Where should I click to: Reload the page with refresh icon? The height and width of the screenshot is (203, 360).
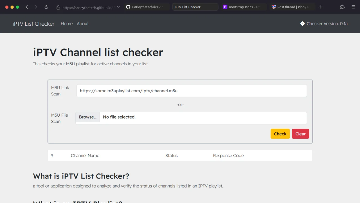46,7
